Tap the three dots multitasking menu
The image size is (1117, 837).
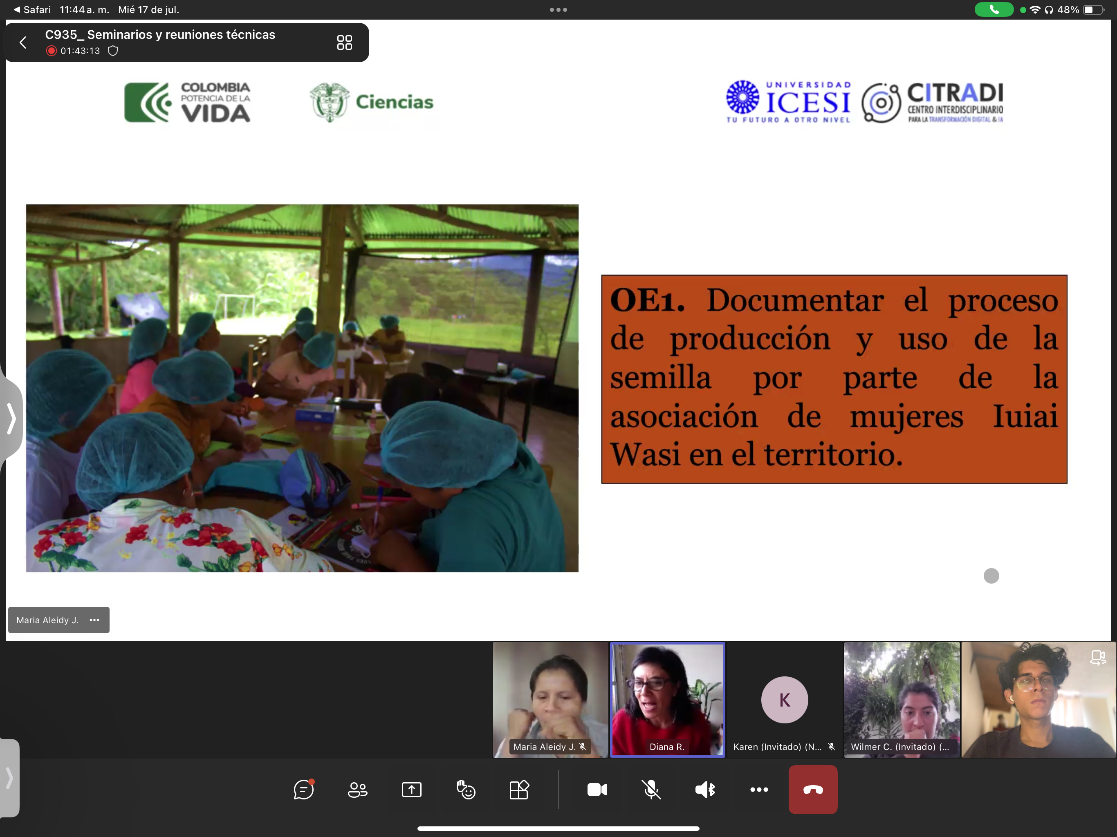click(558, 9)
